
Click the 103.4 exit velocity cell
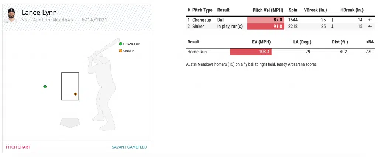click(x=251, y=52)
